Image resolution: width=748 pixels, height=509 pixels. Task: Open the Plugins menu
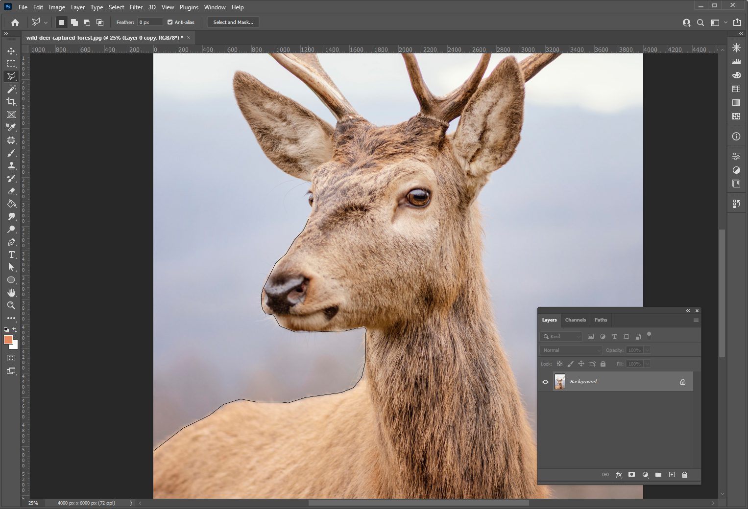[x=189, y=7]
